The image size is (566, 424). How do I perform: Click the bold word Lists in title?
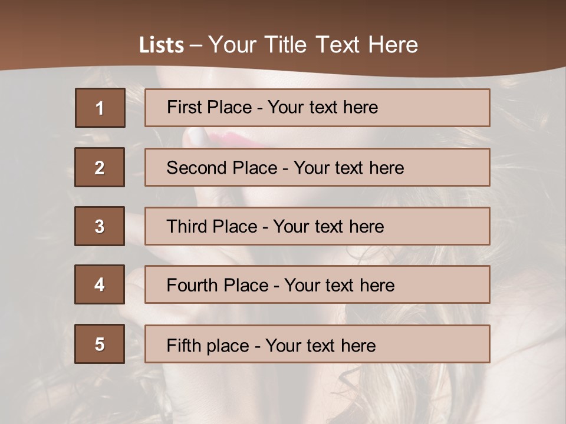point(162,45)
